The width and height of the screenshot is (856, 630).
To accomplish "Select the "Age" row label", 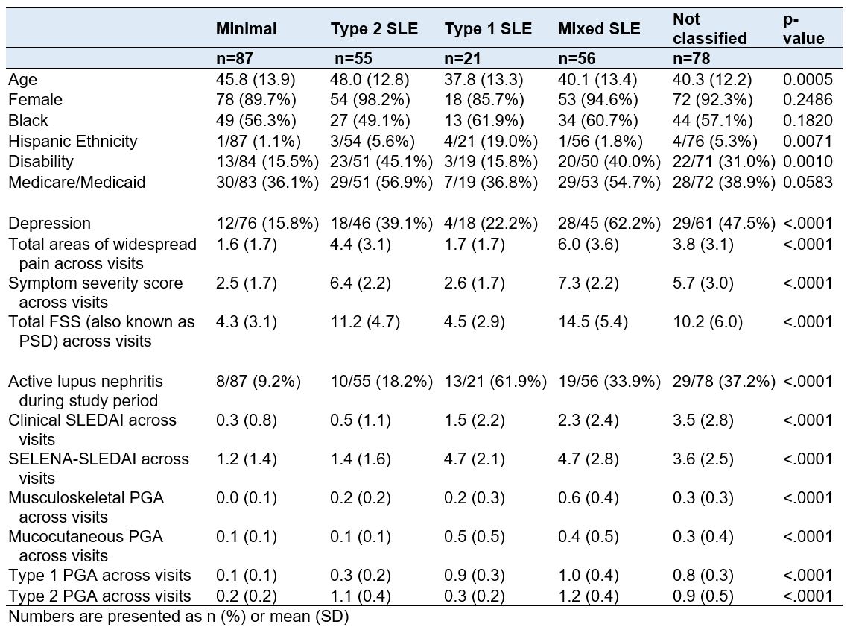I will pos(22,79).
